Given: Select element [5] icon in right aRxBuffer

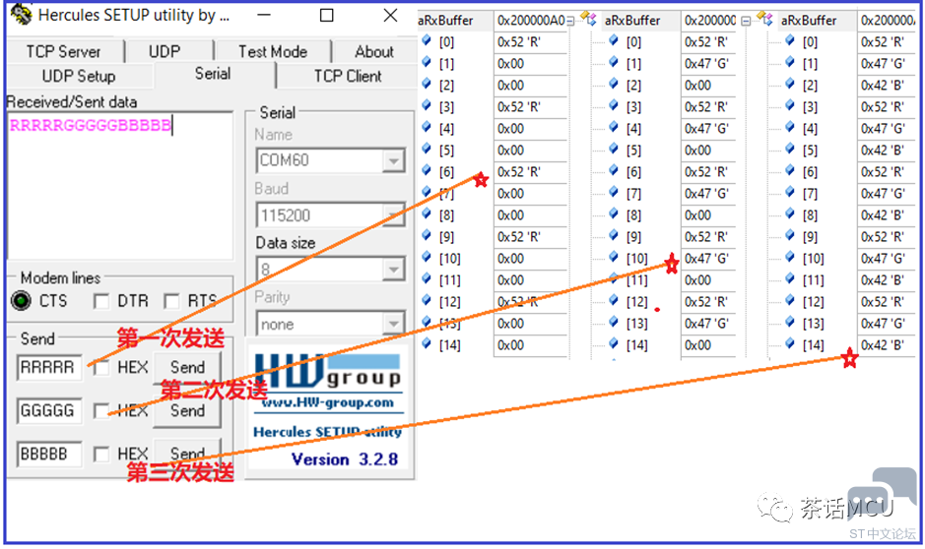Looking at the screenshot, I should pyautogui.click(x=790, y=149).
